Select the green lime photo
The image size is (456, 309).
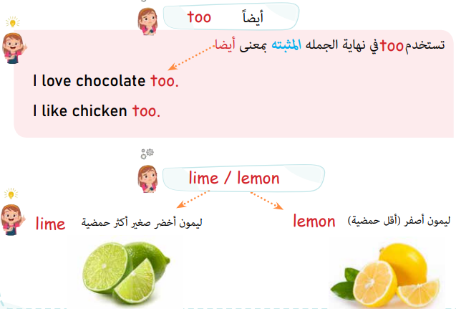(x=126, y=273)
